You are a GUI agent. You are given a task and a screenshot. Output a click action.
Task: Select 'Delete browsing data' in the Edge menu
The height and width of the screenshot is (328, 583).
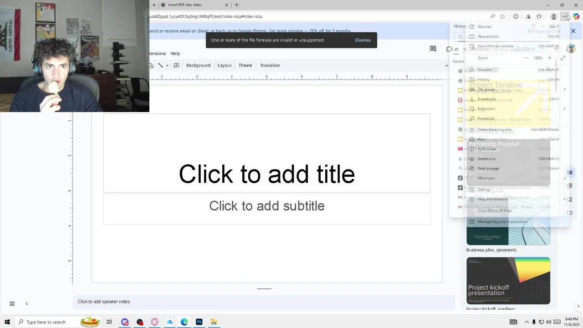click(x=517, y=129)
